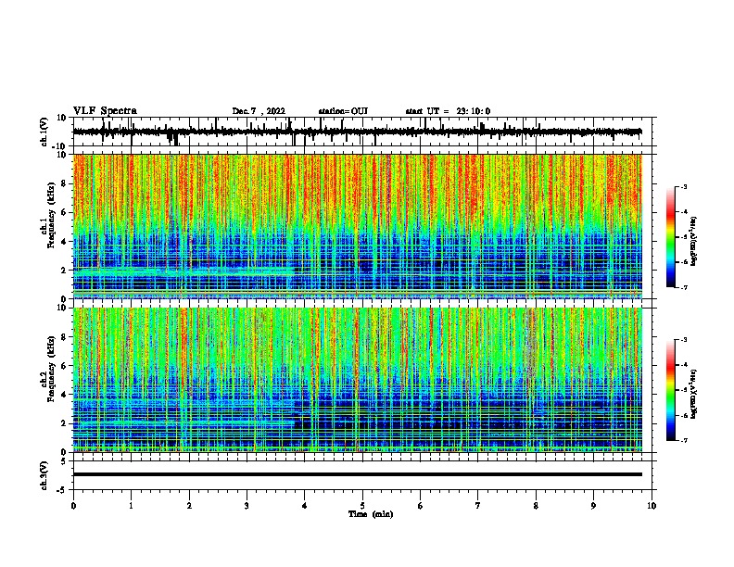Click time axis tick label 10
The width and height of the screenshot is (734, 567).
click(x=652, y=506)
